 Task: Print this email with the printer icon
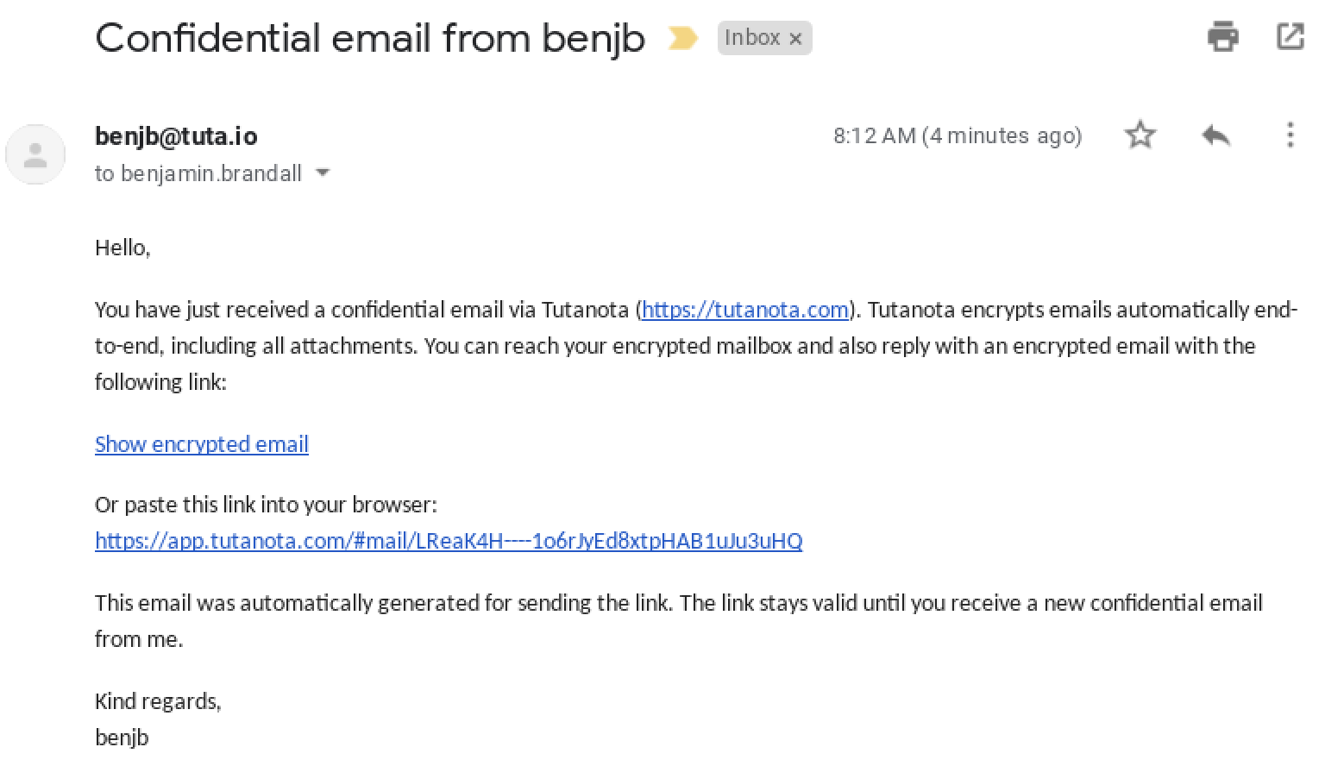coord(1223,37)
